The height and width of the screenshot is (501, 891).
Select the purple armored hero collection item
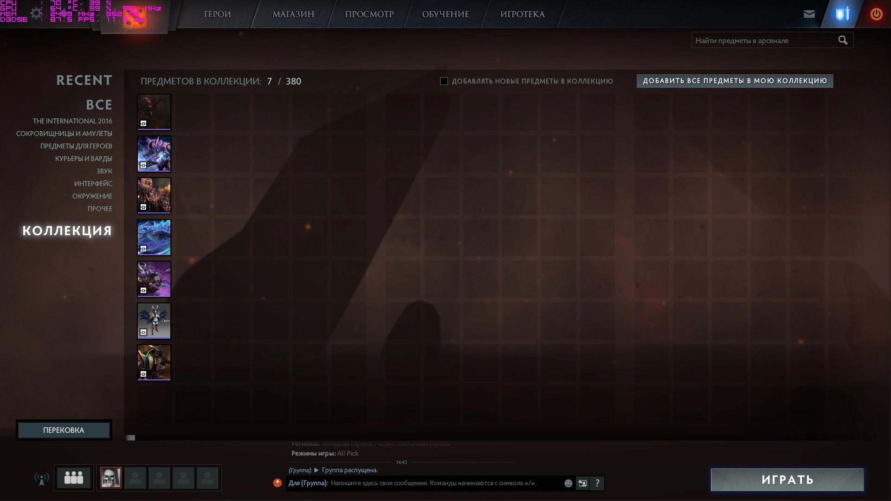tap(154, 154)
